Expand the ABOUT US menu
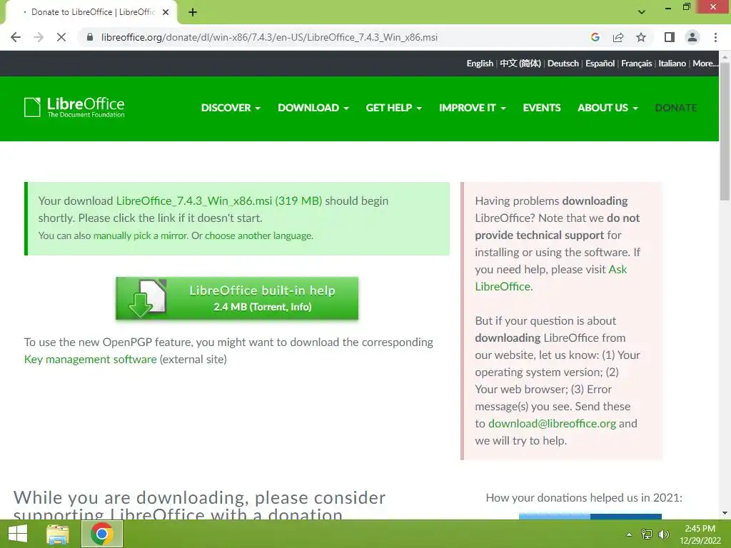This screenshot has height=548, width=731. [x=608, y=108]
